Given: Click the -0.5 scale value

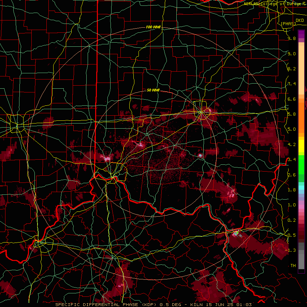Looking at the screenshot, I should [x=291, y=235].
